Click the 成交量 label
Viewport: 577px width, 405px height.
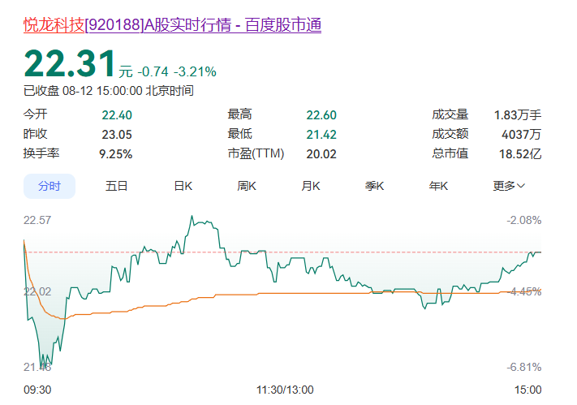(450, 114)
